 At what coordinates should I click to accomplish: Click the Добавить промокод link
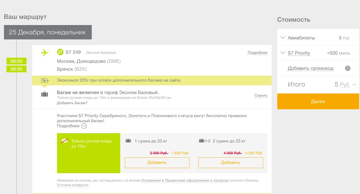(x=311, y=68)
